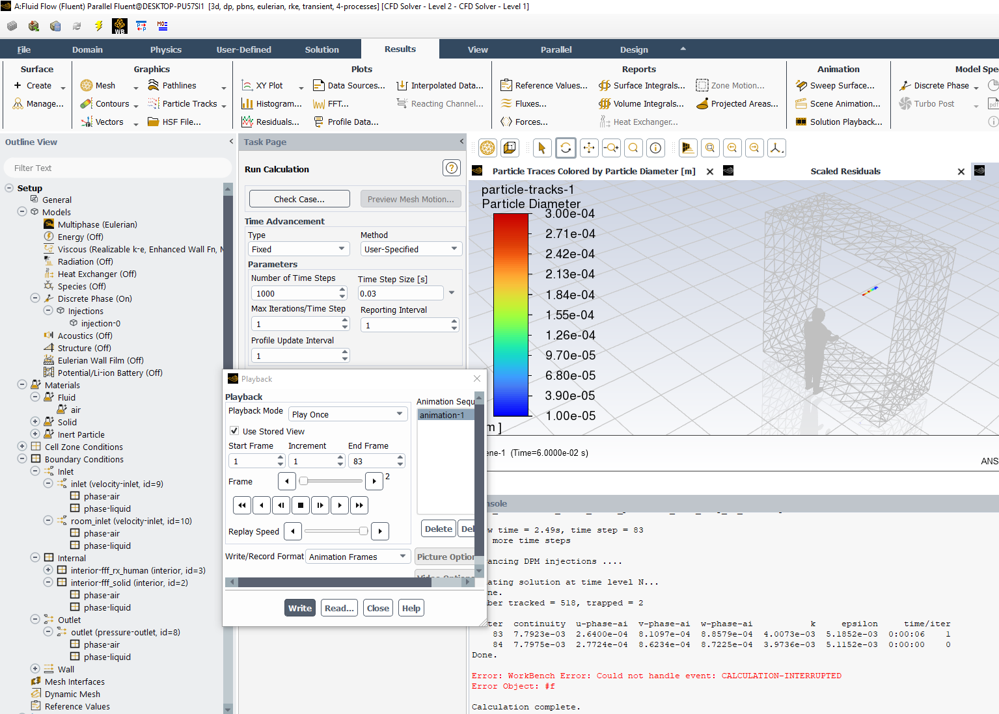Open Surface Integrals report
Viewport: 999px width, 714px height.
(x=642, y=85)
